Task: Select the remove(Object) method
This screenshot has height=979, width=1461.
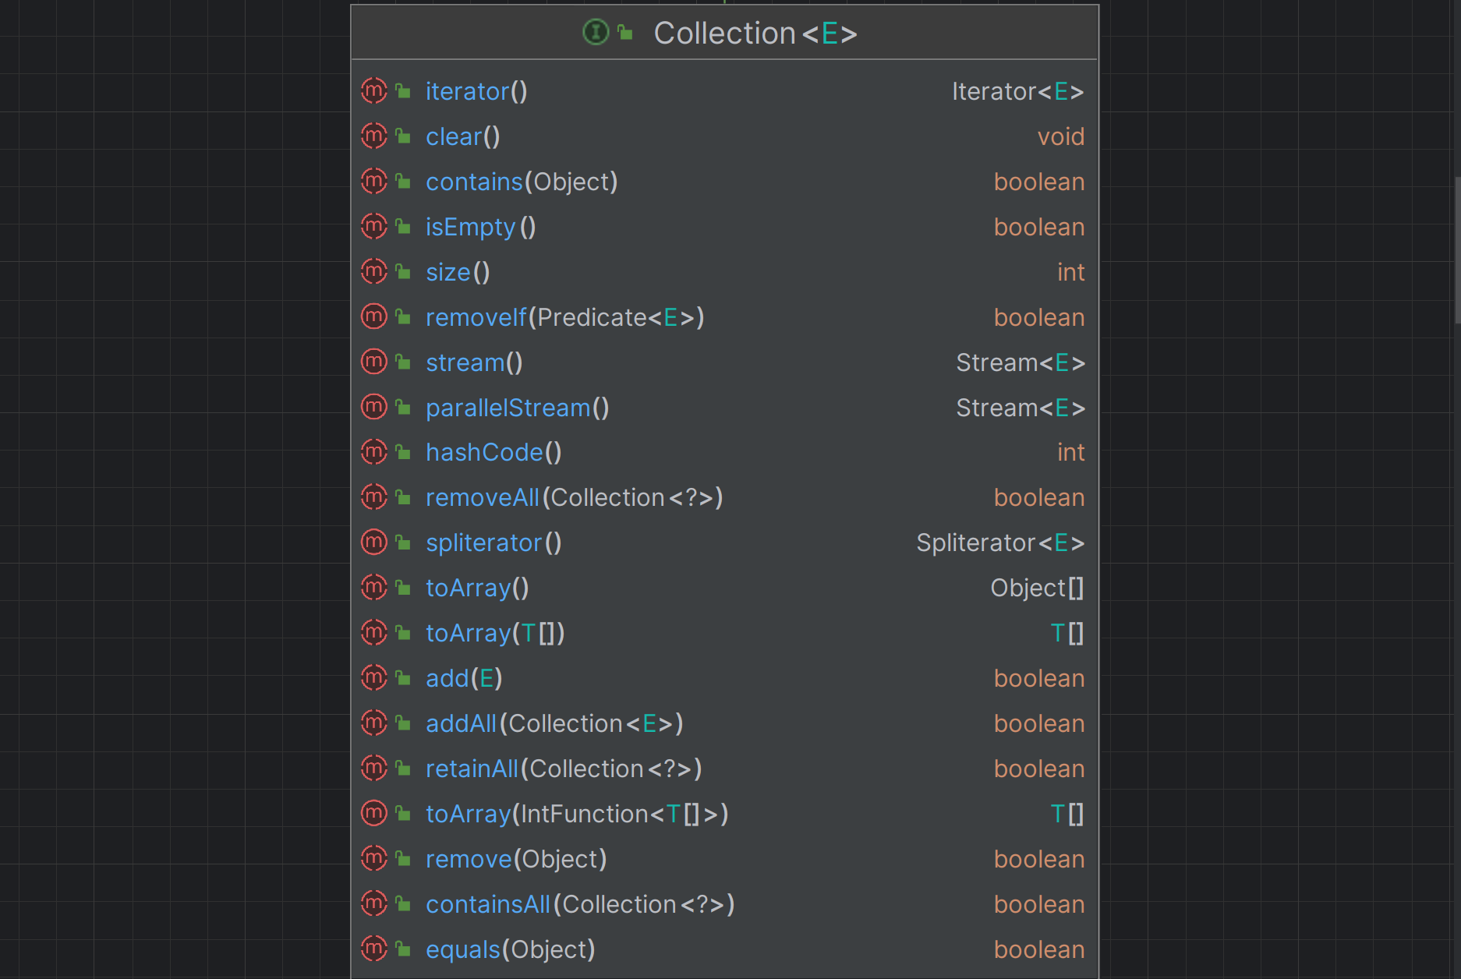Action: 516,860
